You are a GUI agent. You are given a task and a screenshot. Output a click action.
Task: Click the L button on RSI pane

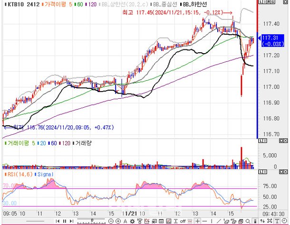[x=261, y=172]
